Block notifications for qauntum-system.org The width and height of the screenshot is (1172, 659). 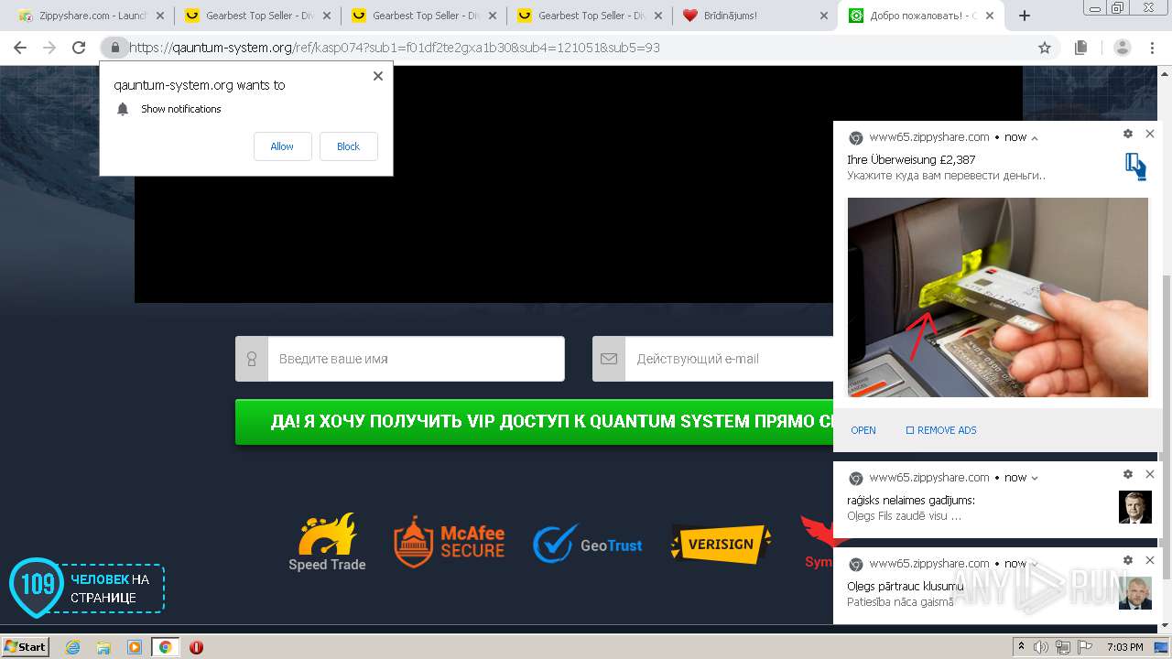tap(348, 146)
